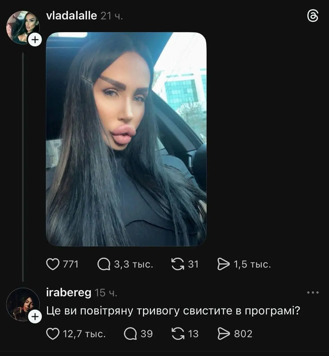This screenshot has width=329, height=356.
Task: Open the 15 ч. reply timestamp
Action: point(106,293)
